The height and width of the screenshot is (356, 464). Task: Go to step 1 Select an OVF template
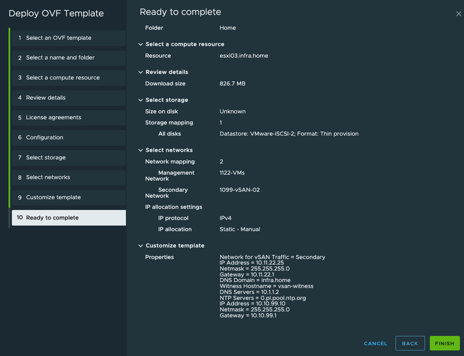[69, 38]
